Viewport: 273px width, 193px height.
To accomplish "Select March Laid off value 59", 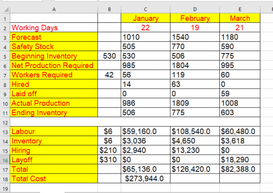I will [x=240, y=94].
